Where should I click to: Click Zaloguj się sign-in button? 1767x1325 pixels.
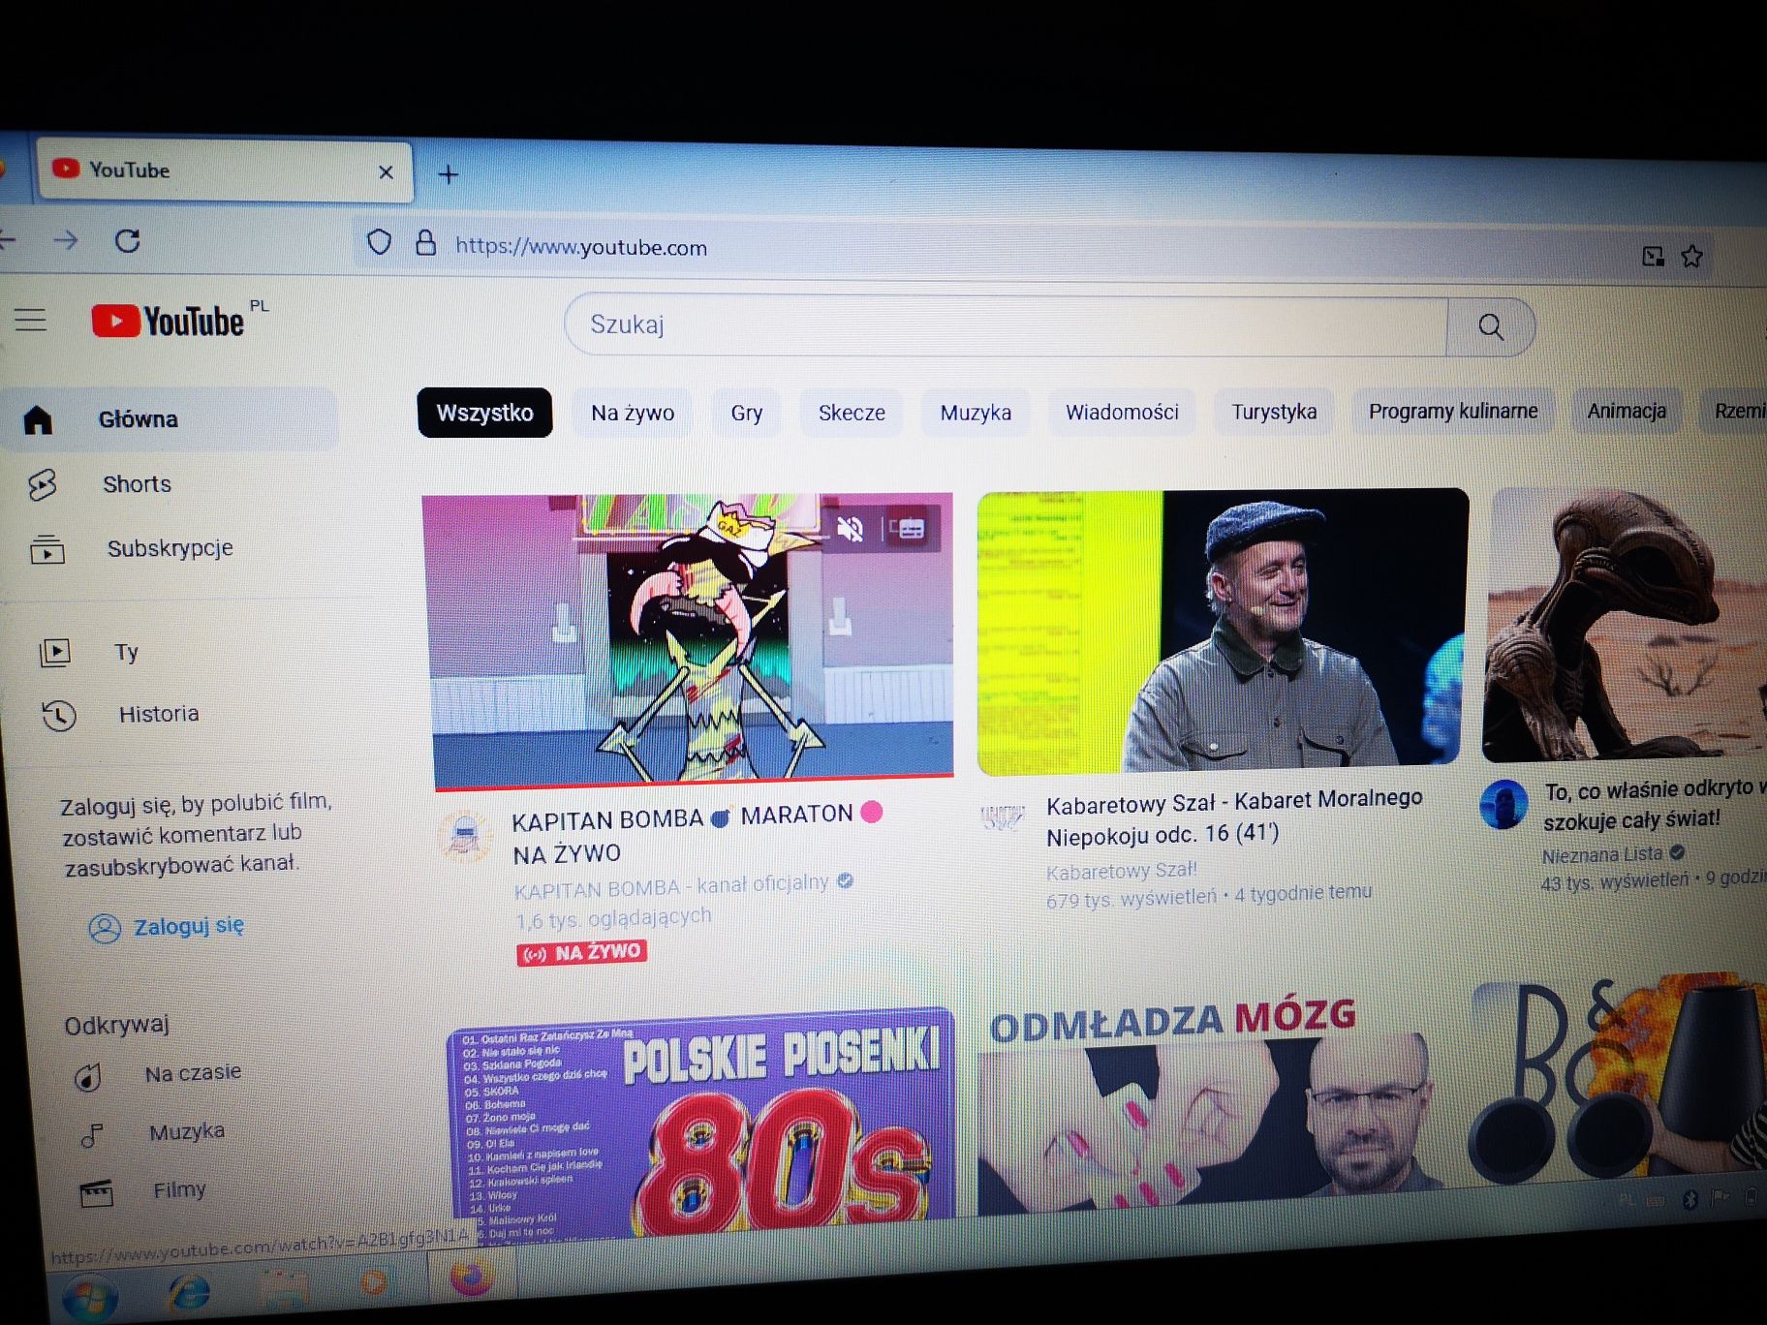pyautogui.click(x=168, y=927)
